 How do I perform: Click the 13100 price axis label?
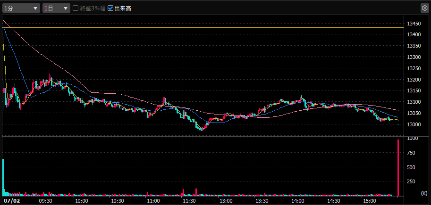pyautogui.click(x=414, y=102)
